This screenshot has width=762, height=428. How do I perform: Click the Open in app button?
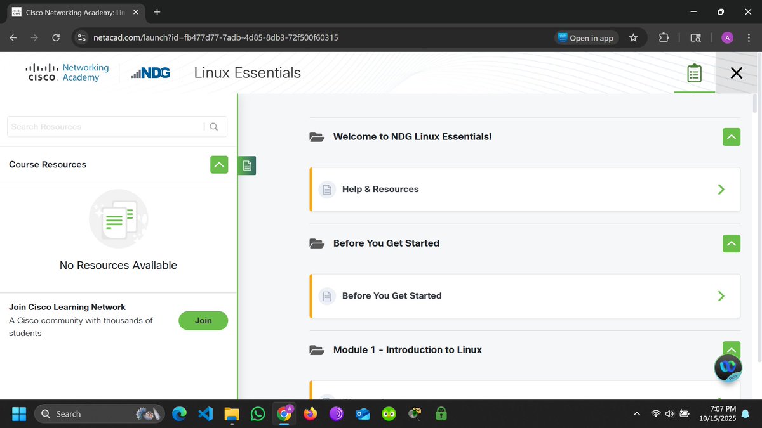(x=585, y=37)
